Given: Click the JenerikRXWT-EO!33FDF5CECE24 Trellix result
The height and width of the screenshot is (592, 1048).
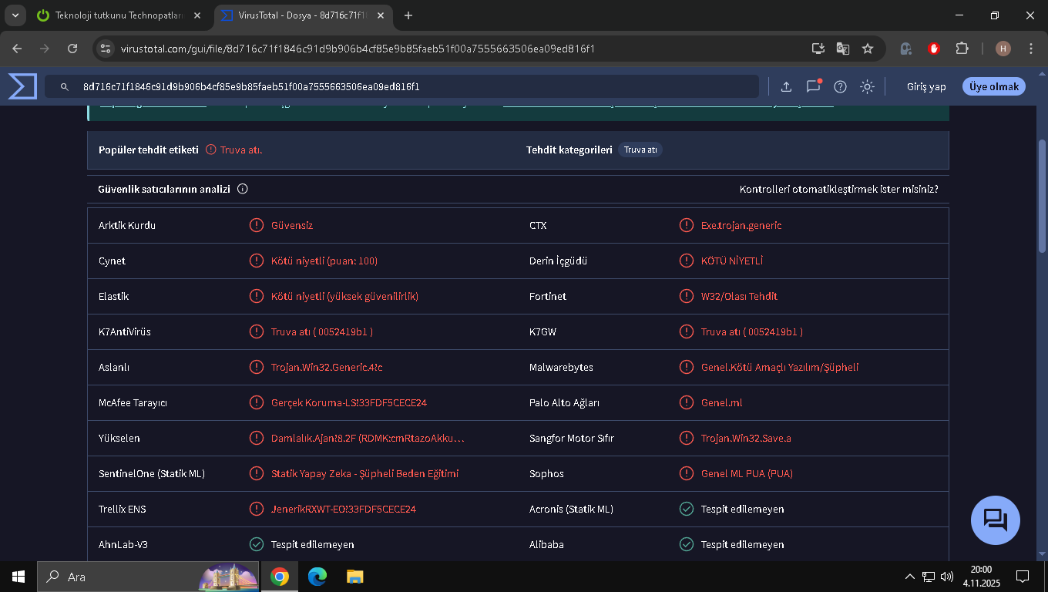Looking at the screenshot, I should (x=344, y=509).
